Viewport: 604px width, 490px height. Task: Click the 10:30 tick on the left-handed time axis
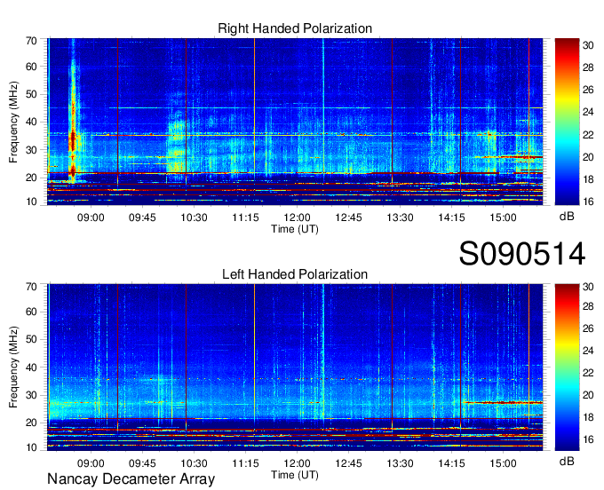(194, 463)
